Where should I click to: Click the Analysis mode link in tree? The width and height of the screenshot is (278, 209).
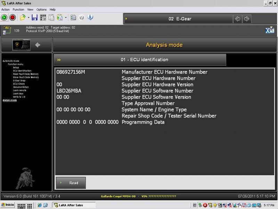pyautogui.click(x=10, y=100)
